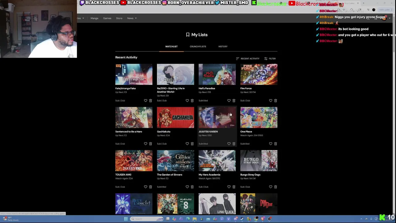Open the History tab
Screen dimensions: 396x223
(x=223, y=46)
